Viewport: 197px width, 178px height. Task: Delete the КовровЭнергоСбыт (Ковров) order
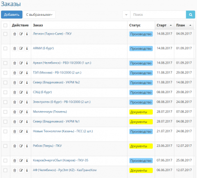(x=15, y=160)
